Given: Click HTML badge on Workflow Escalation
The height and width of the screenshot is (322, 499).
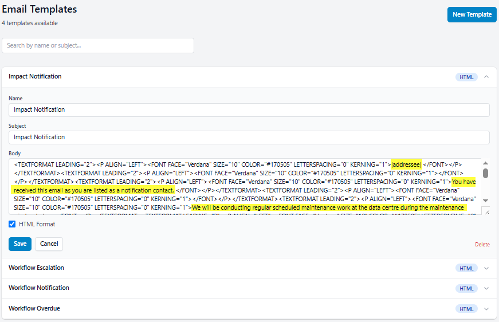Looking at the screenshot, I should pyautogui.click(x=466, y=268).
